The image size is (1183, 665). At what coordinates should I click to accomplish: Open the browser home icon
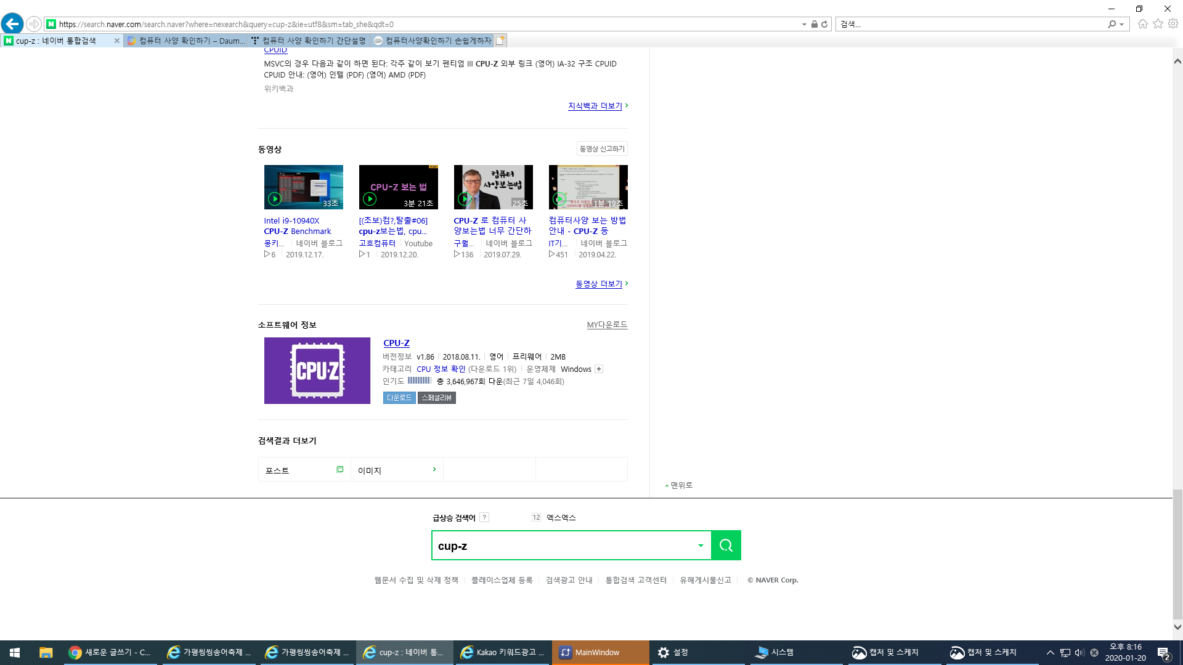pos(1142,24)
